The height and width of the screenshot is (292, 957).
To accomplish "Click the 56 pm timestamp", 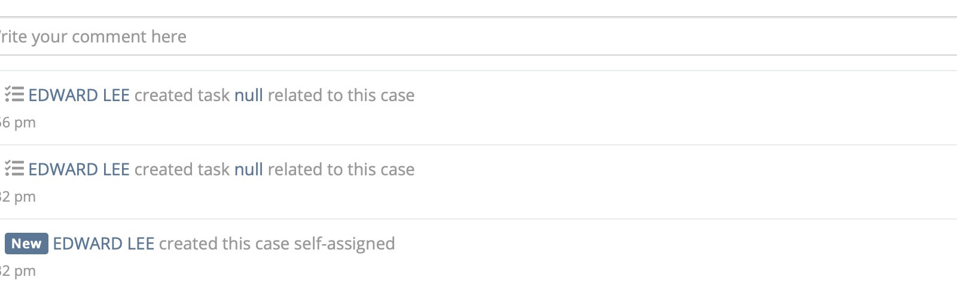I will pos(18,123).
